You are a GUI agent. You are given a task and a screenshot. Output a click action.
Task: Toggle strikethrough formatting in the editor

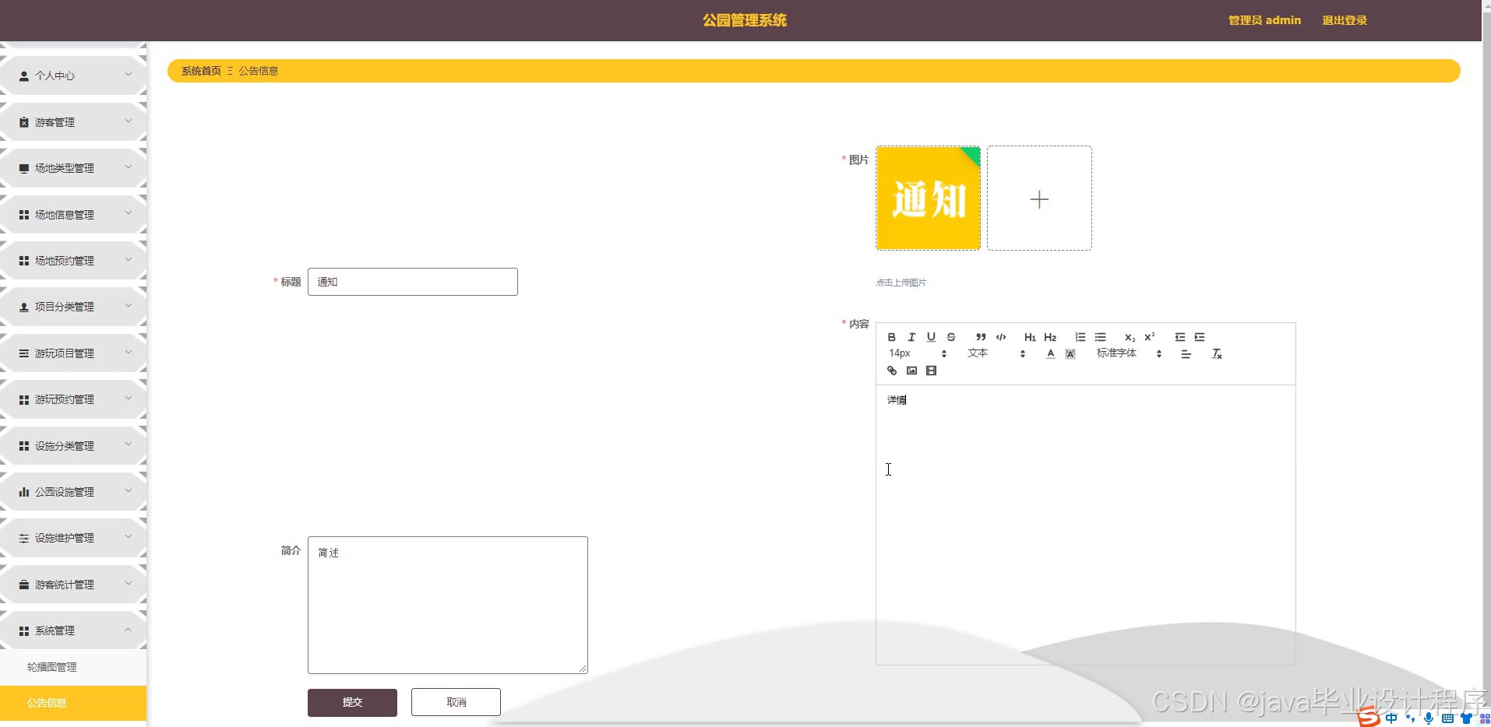click(951, 337)
